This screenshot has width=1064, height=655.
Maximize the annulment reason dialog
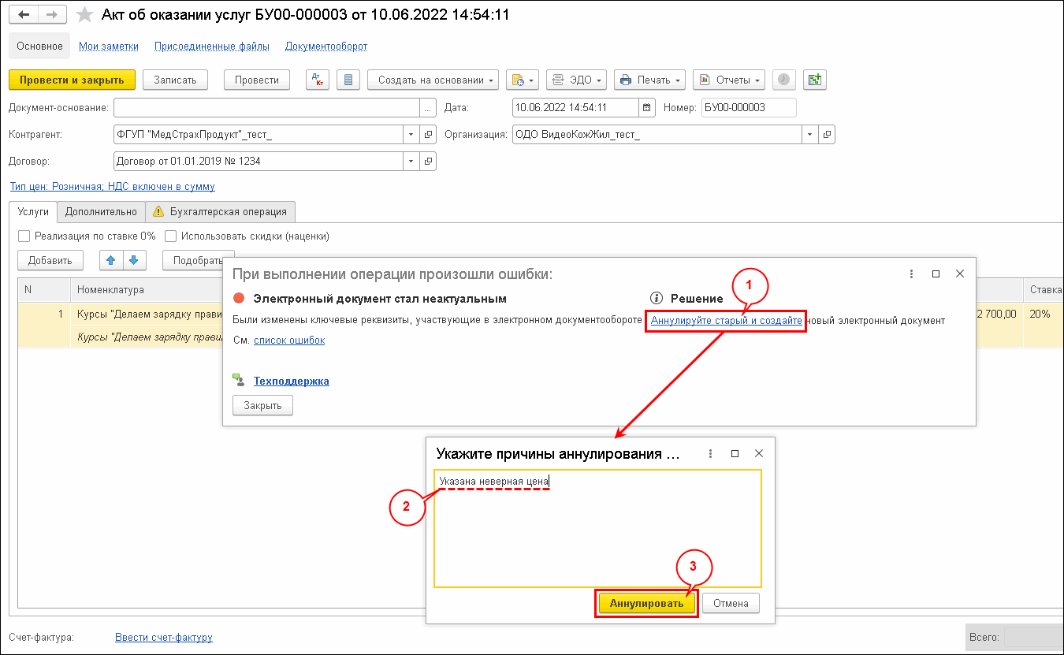coord(735,454)
